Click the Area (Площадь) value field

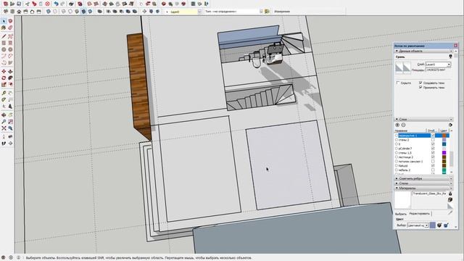point(438,70)
